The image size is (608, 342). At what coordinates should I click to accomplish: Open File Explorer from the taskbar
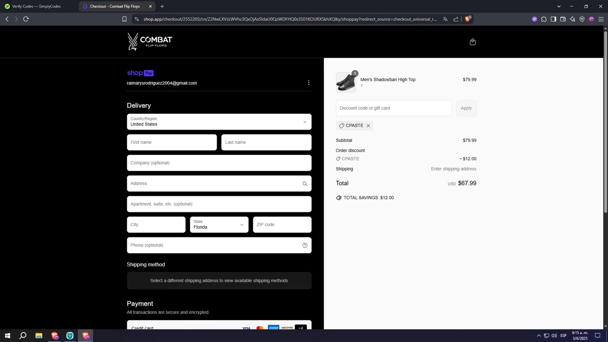(39, 336)
